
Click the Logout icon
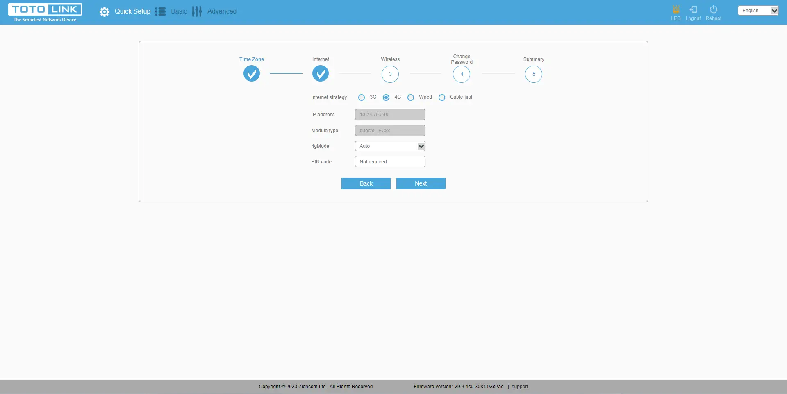pos(693,9)
